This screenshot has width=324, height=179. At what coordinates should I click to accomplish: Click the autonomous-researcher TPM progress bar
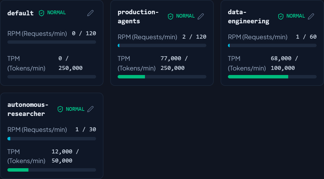(x=52, y=170)
